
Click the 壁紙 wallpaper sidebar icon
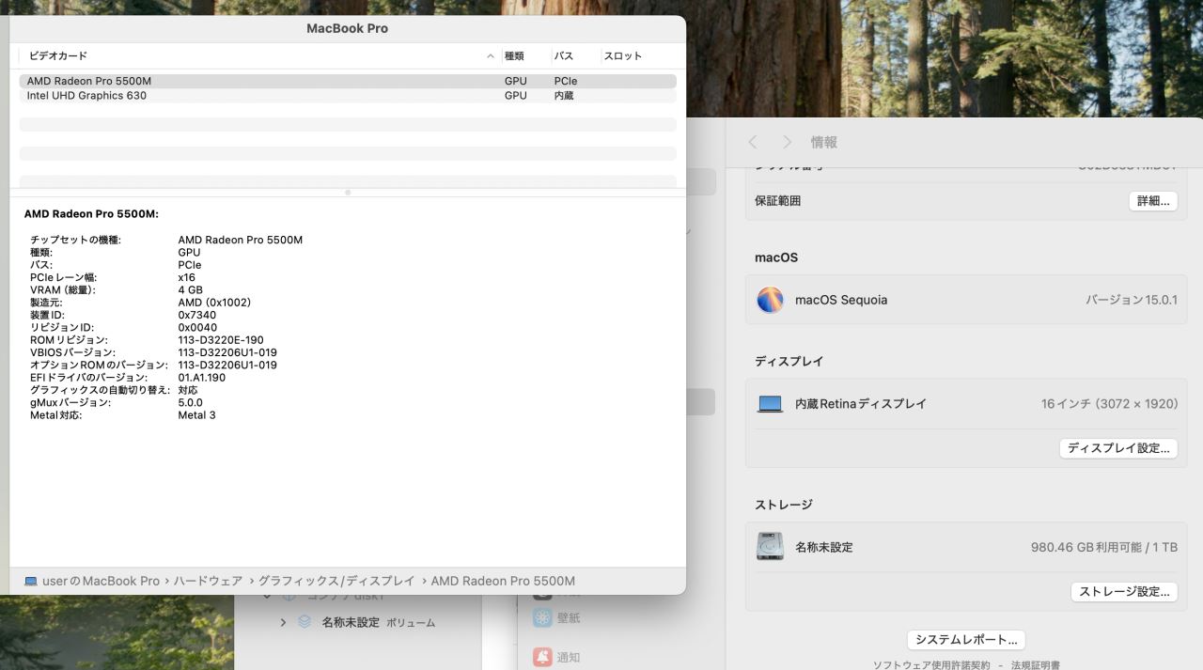coord(542,617)
